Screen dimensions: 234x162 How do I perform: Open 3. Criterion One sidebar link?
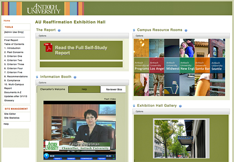13,56
